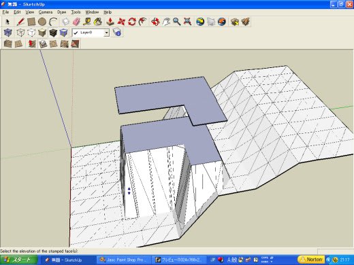Open the Layer0 dropdown arrow
The image size is (354, 265).
[x=106, y=33]
